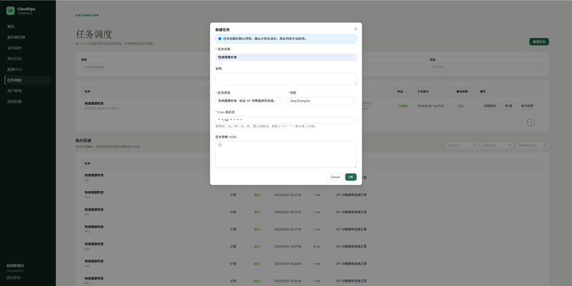Open 服务器资源 in the sidebar

(28, 37)
